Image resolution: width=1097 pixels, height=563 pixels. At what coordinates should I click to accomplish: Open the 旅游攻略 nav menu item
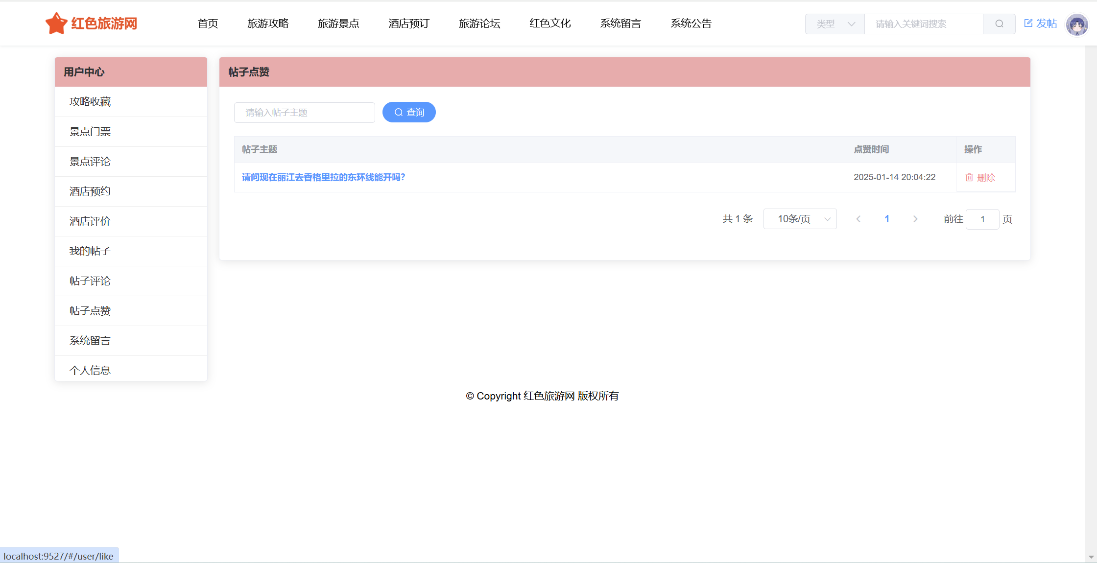tap(268, 23)
